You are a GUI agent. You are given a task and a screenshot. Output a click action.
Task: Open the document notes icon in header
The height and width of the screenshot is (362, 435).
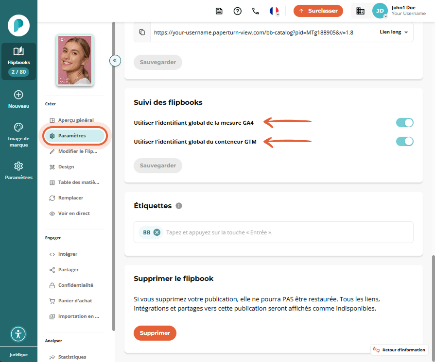219,11
